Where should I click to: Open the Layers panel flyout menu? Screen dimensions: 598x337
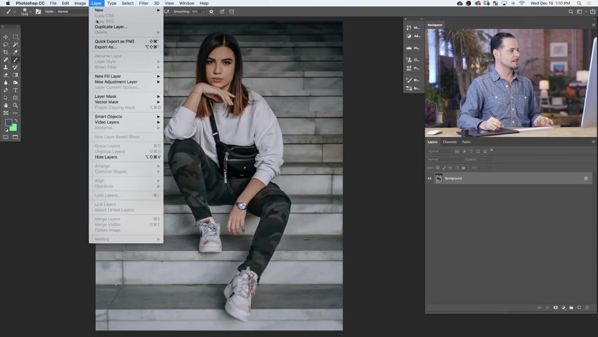[x=594, y=142]
